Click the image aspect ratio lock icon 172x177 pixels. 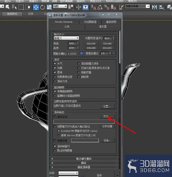[x=82, y=53]
